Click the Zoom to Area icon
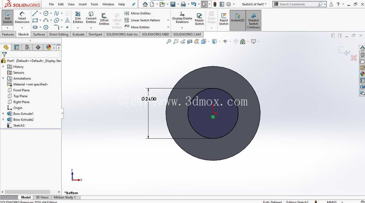This screenshot has width=365, height=203. click(176, 41)
